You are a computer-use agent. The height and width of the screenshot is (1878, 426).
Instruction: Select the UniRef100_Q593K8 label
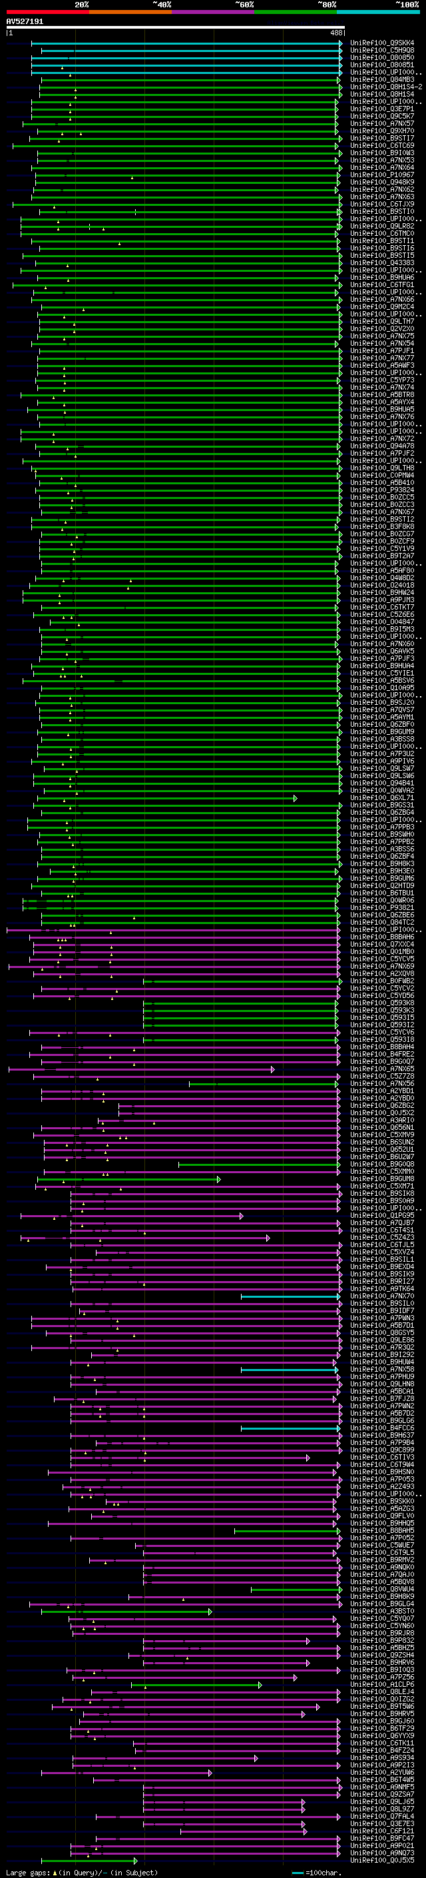(x=381, y=1003)
